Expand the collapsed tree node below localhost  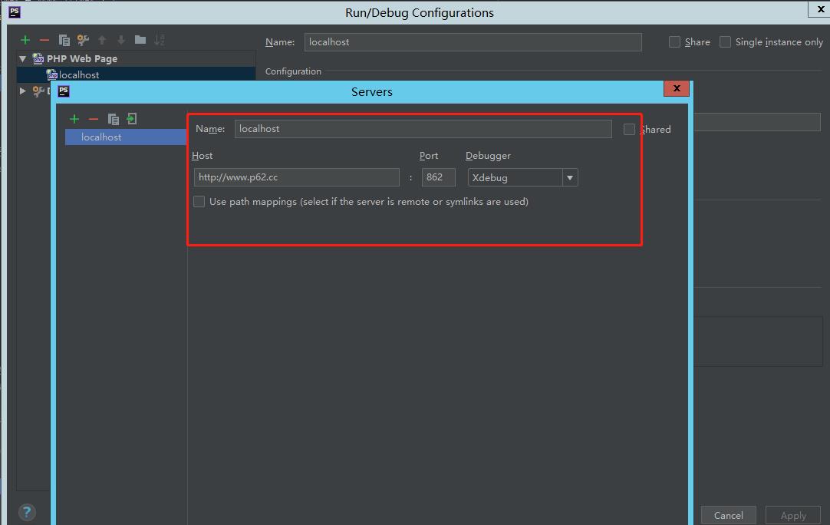(22, 91)
